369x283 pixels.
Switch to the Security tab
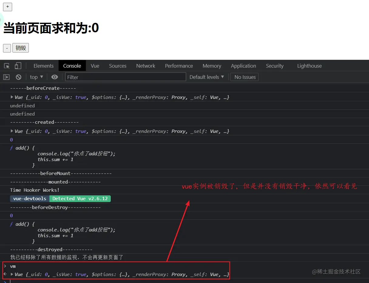[275, 66]
